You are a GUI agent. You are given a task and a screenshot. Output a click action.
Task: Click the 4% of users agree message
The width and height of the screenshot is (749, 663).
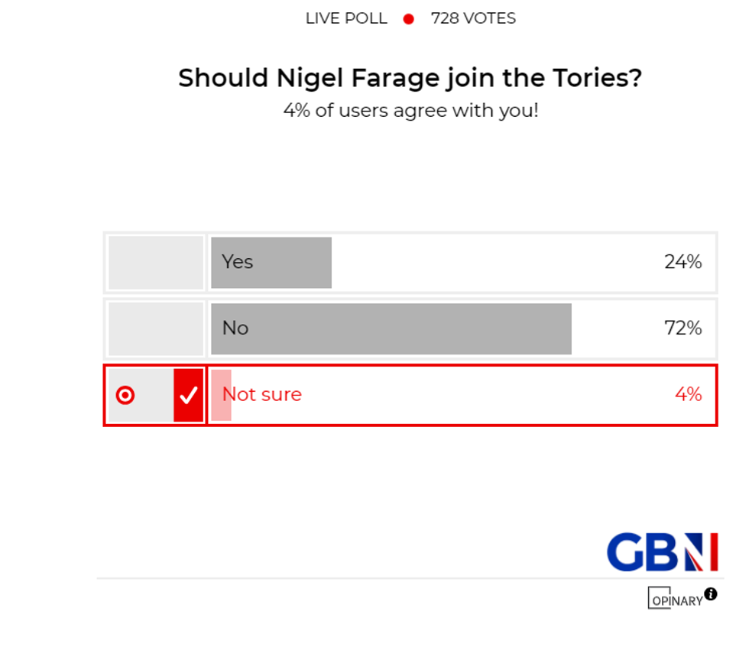410,111
